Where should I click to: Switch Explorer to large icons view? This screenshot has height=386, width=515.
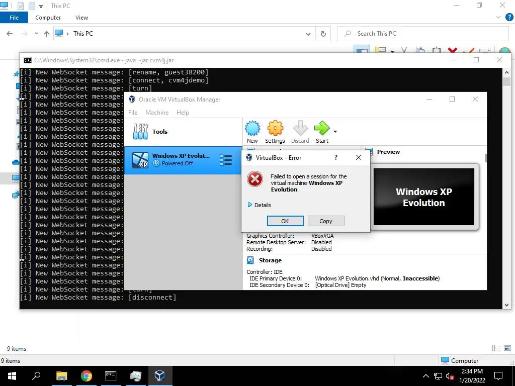click(507, 348)
